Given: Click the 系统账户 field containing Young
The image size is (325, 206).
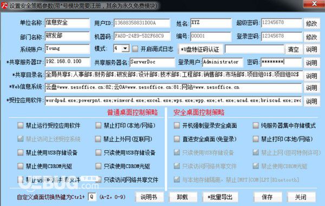Looking at the screenshot, I should tap(67, 49).
